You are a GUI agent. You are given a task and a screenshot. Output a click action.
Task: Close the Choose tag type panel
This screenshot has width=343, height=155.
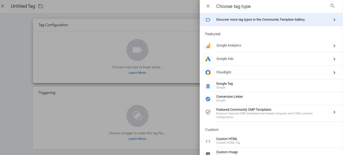click(x=208, y=6)
